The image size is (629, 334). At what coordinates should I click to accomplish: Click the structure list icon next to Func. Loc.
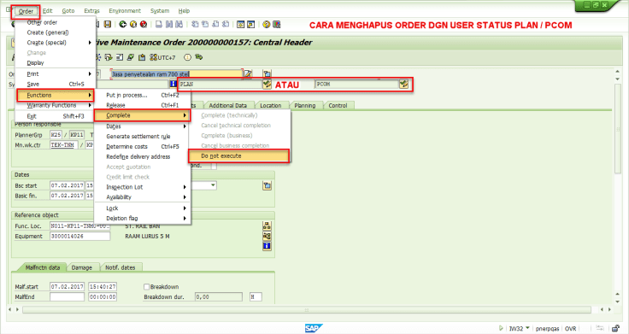267,226
